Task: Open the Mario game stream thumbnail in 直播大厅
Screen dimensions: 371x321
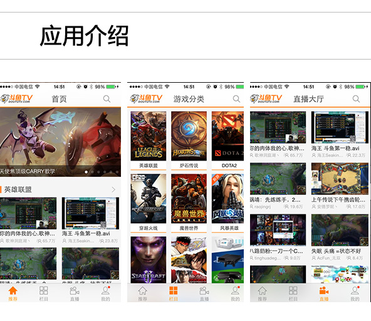Action: point(340,275)
